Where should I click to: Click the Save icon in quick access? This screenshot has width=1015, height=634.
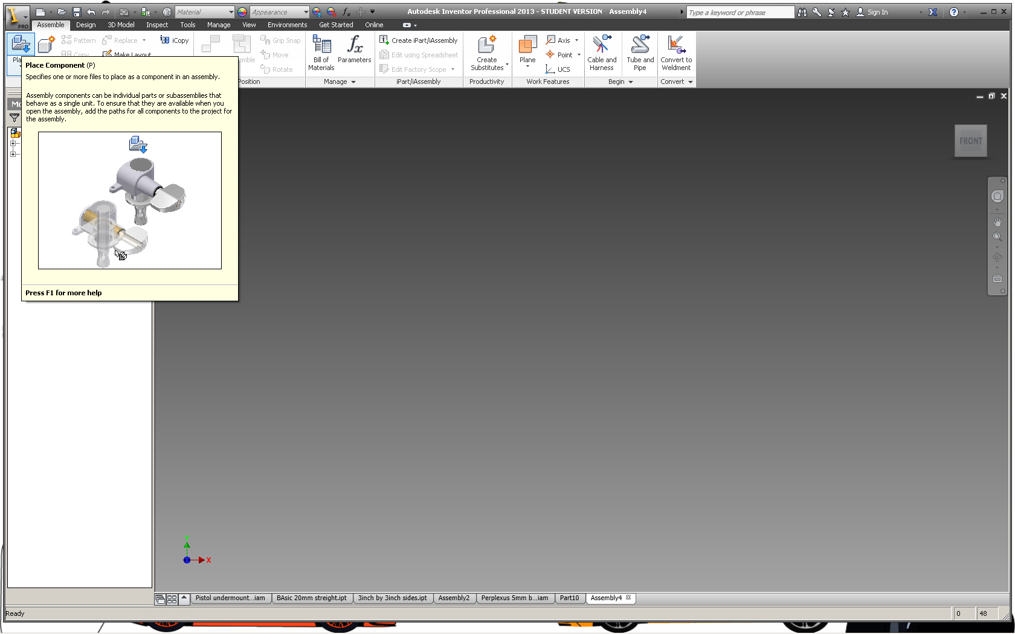[x=77, y=12]
